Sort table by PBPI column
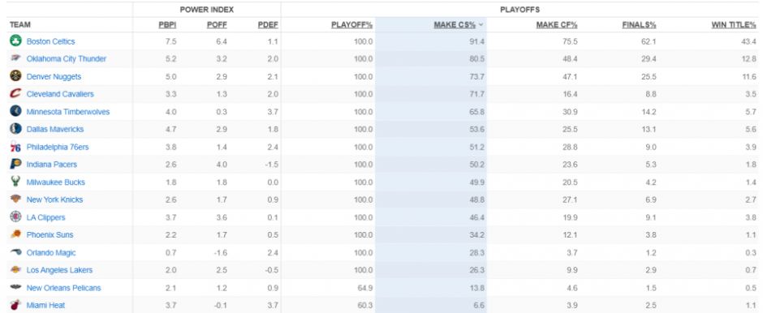The width and height of the screenshot is (763, 313). coord(167,25)
